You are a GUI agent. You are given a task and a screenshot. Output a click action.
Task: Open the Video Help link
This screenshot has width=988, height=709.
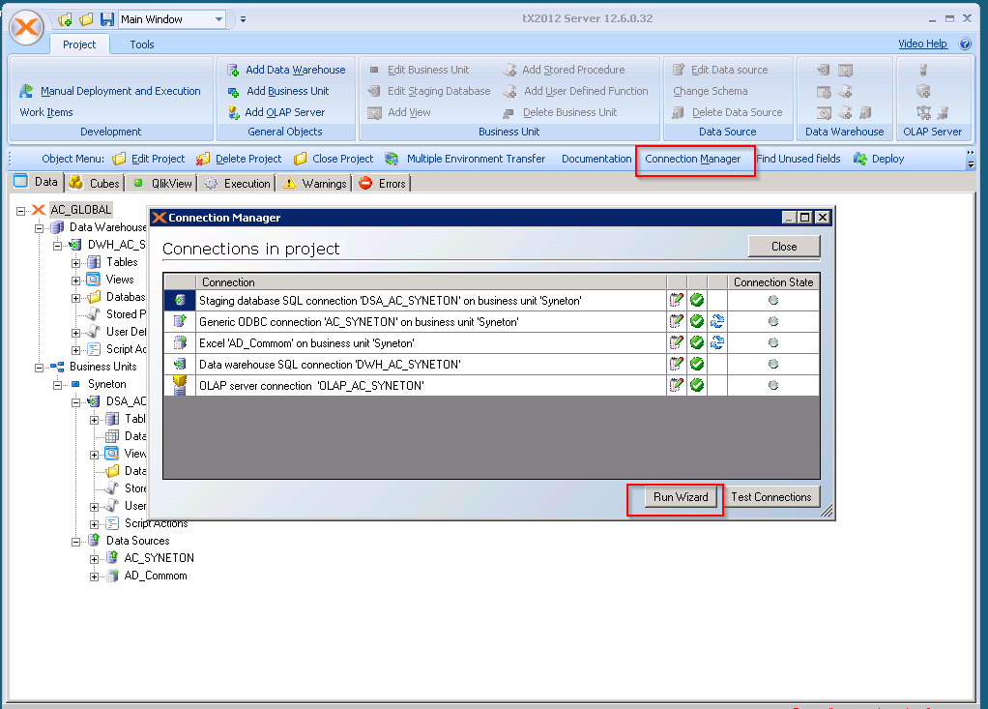click(922, 44)
